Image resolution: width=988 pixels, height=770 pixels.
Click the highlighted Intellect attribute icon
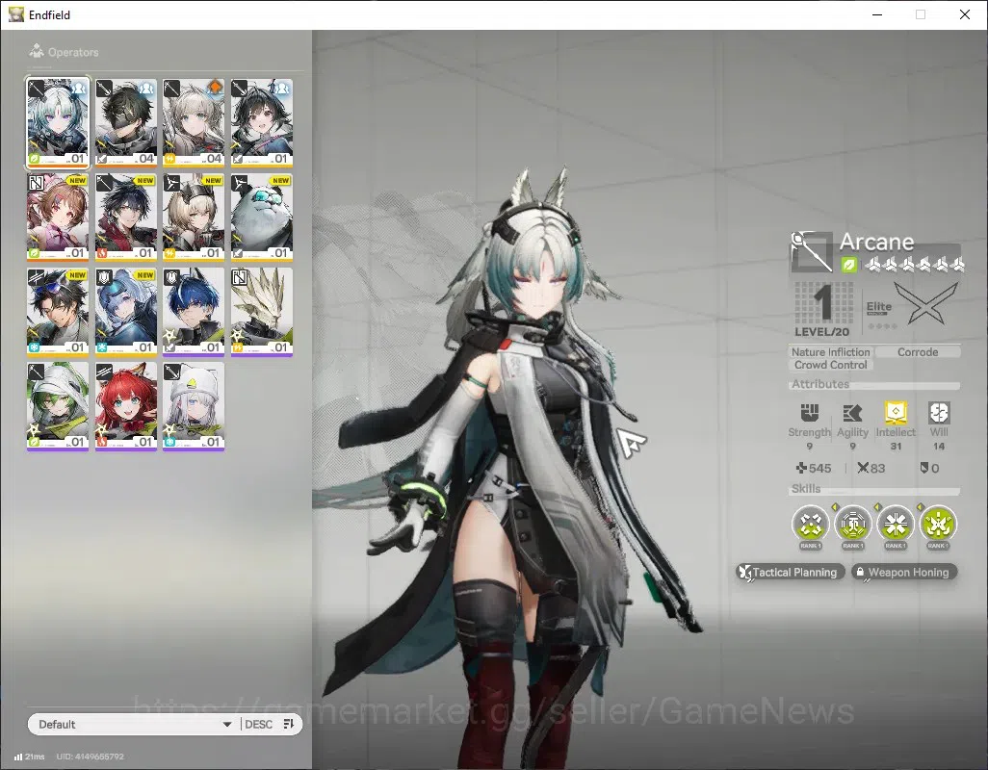pos(896,412)
